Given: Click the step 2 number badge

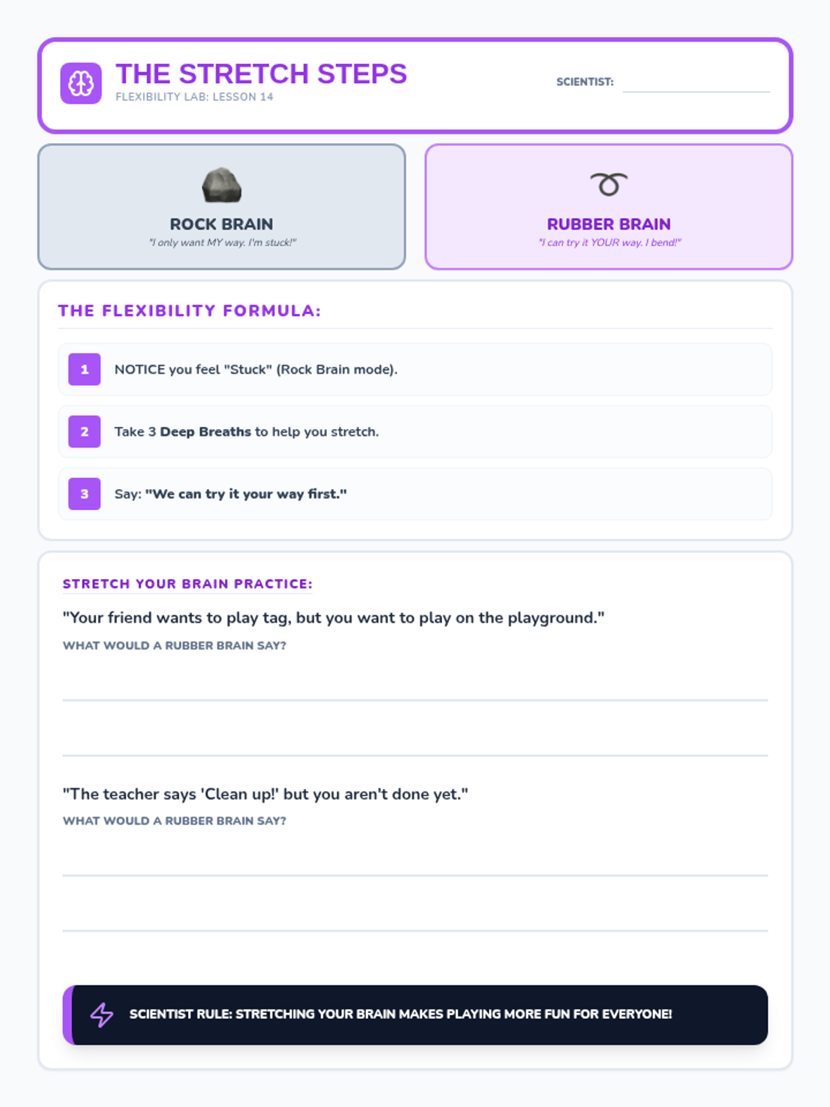Looking at the screenshot, I should (84, 432).
